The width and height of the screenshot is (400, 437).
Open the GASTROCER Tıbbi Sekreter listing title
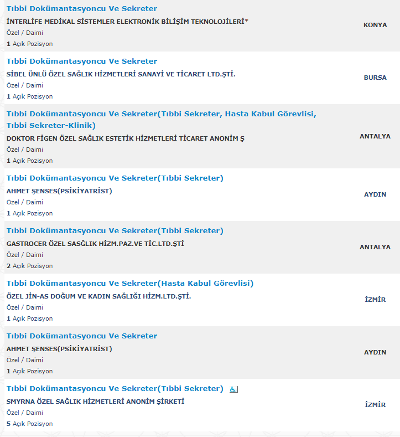[115, 231]
